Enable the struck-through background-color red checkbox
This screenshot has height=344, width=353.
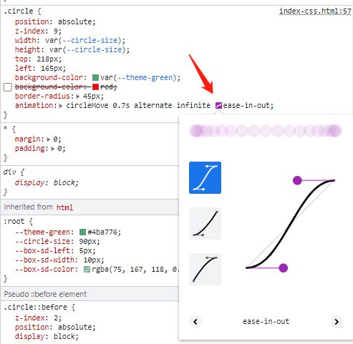8,87
